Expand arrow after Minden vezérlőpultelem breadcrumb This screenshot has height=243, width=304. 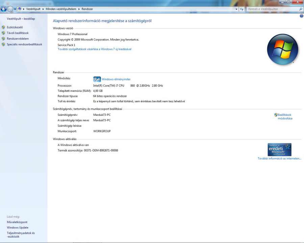[79, 9]
